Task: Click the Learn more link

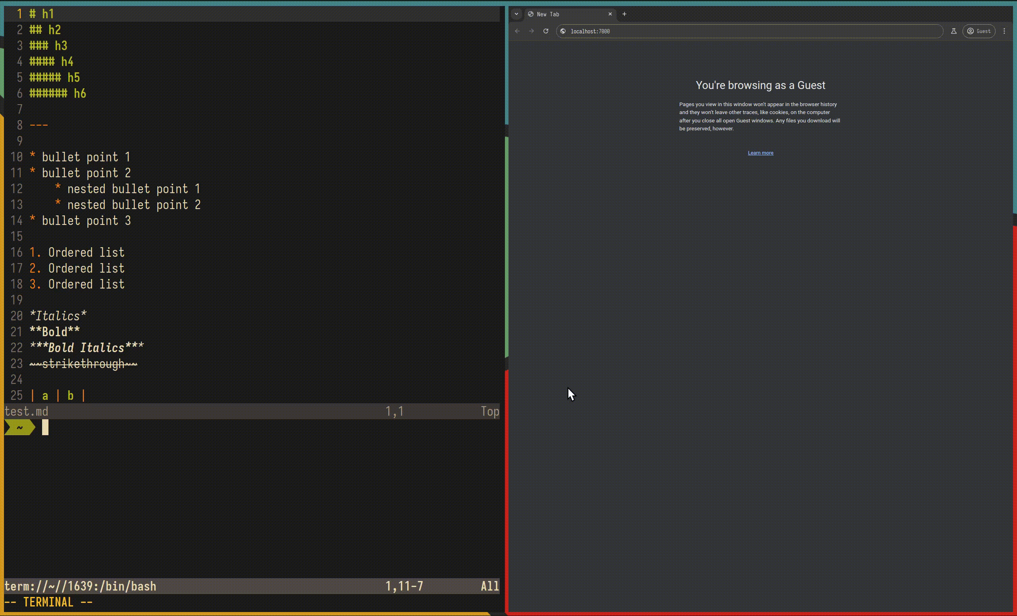Action: click(760, 153)
